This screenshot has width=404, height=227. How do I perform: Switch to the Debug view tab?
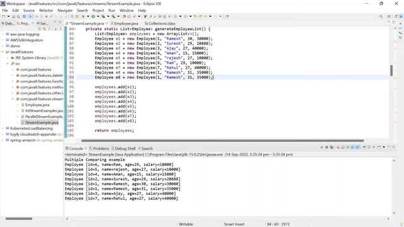(8, 23)
